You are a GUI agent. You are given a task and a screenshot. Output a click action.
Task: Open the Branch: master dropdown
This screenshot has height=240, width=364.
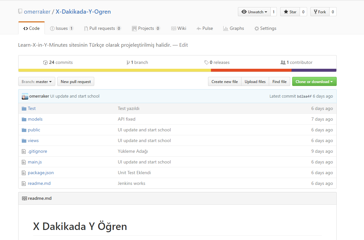click(x=37, y=81)
